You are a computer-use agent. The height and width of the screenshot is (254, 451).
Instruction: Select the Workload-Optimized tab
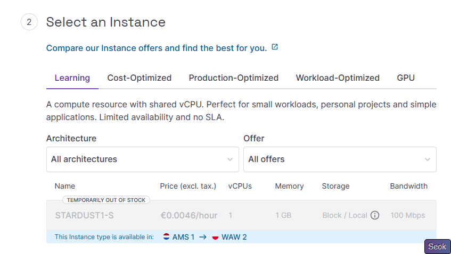point(338,78)
